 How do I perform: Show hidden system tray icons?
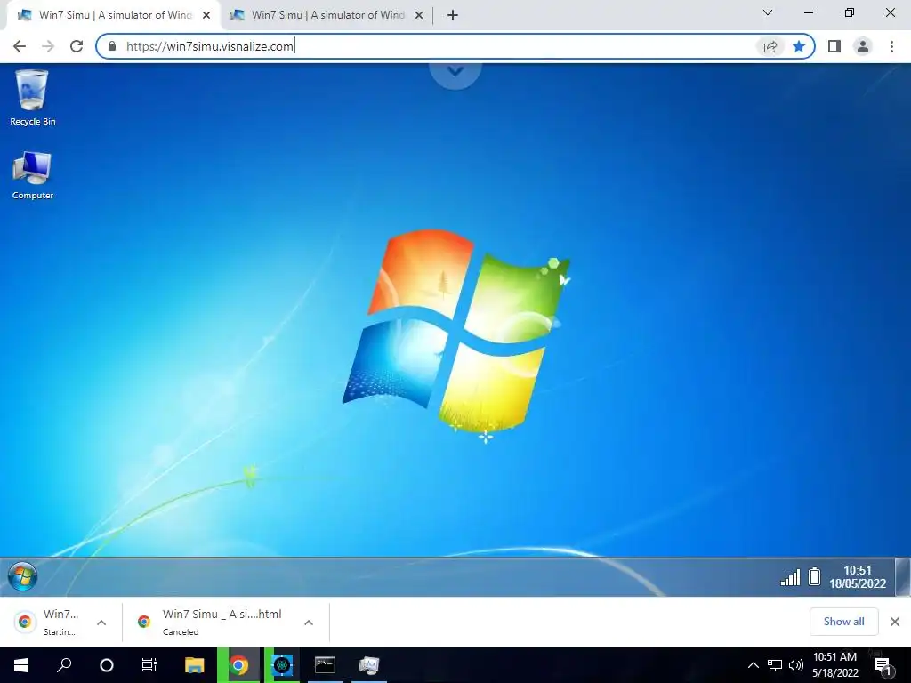[x=753, y=665]
